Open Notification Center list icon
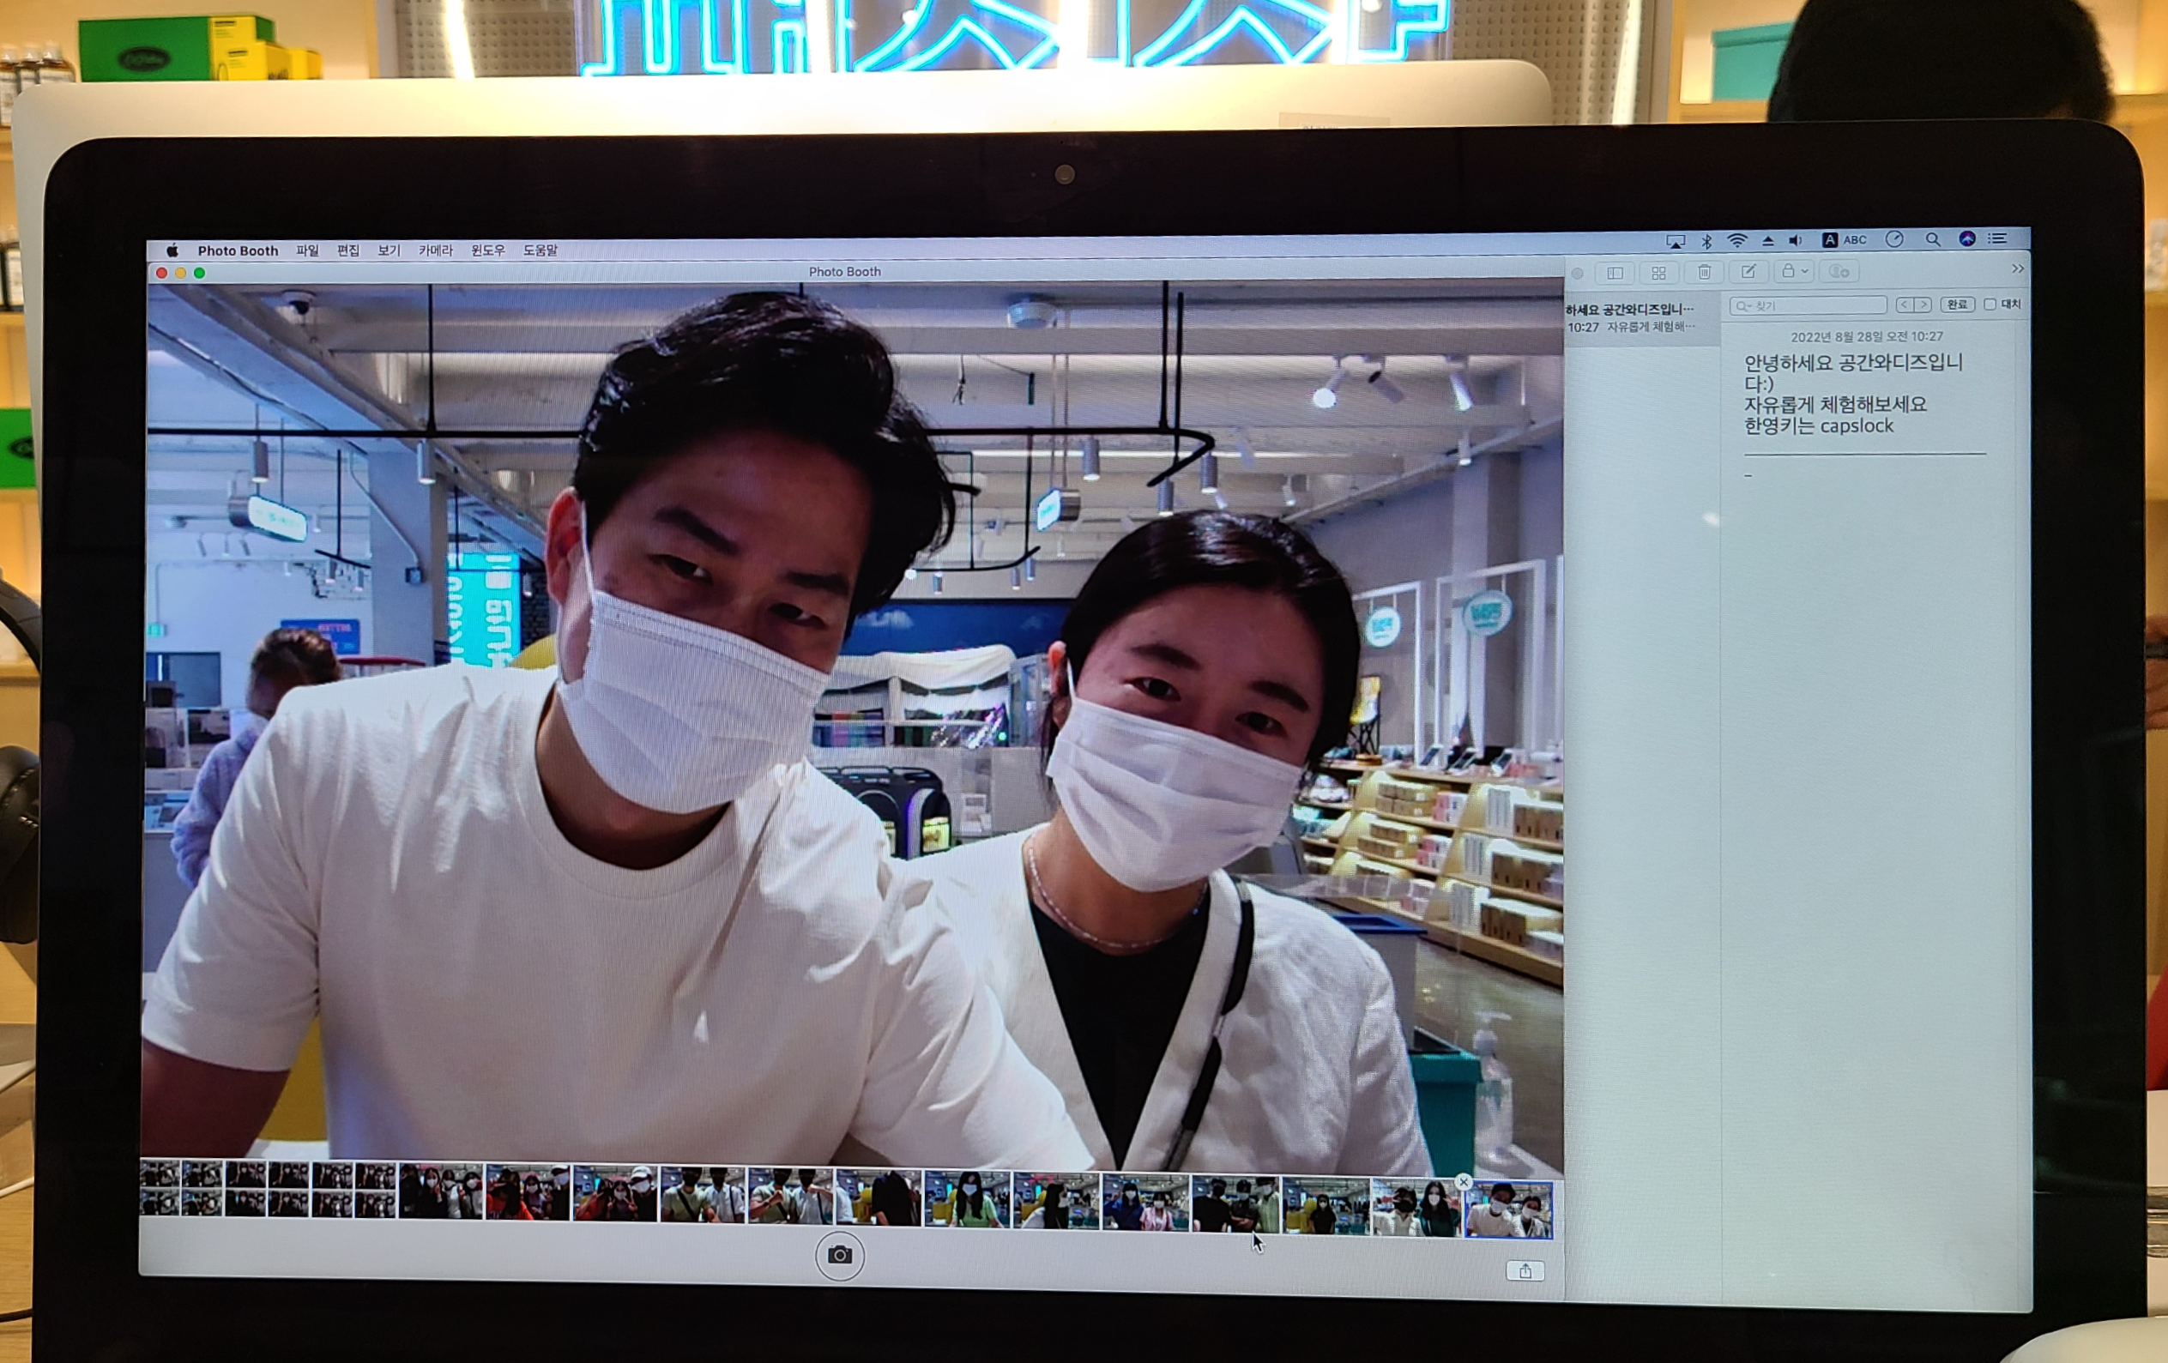This screenshot has width=2168, height=1363. pyautogui.click(x=1998, y=238)
